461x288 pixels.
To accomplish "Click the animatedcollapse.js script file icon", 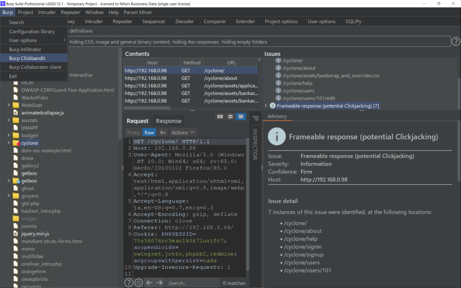I will click(16, 113).
